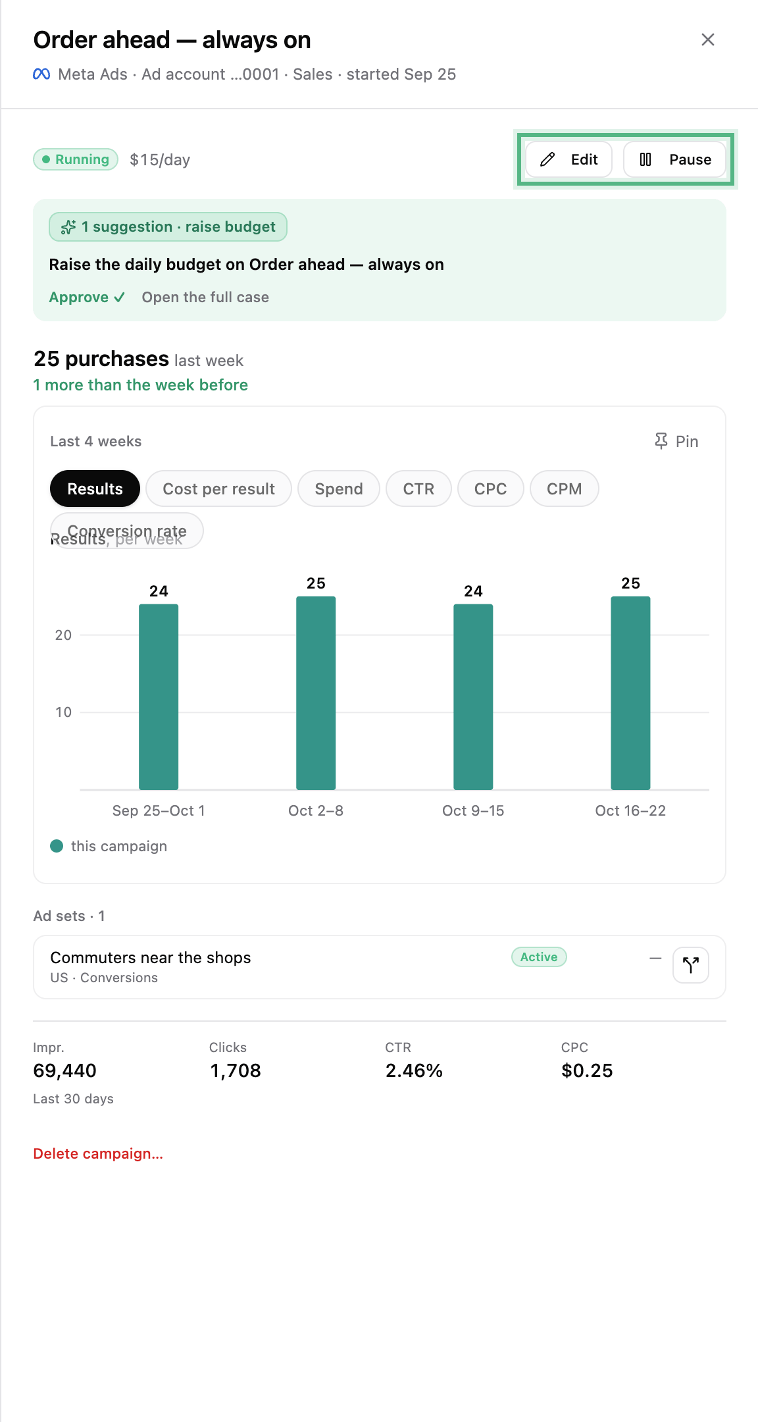Select the Results metric tab
This screenshot has height=1422, width=758.
(x=95, y=488)
